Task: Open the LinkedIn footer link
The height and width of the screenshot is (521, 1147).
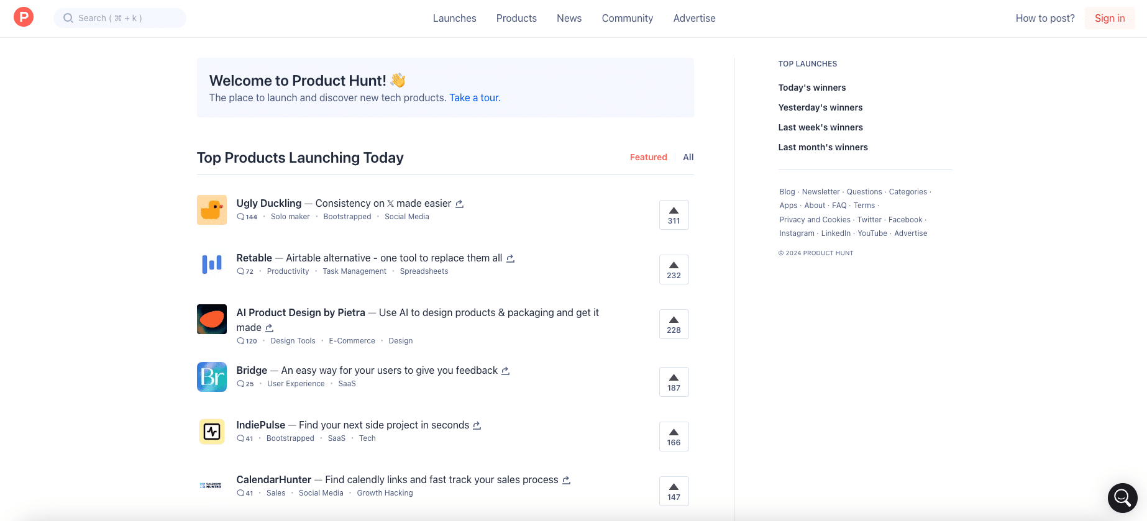Action: 836,233
